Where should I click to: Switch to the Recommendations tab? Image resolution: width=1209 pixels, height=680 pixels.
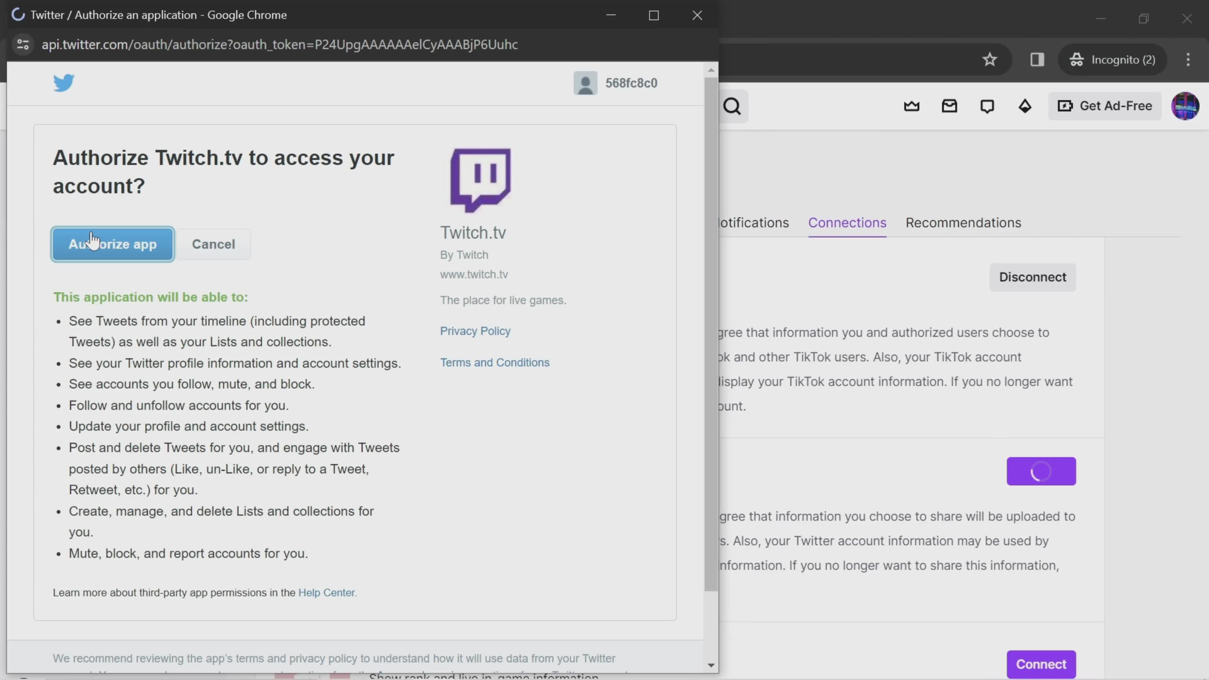963,223
